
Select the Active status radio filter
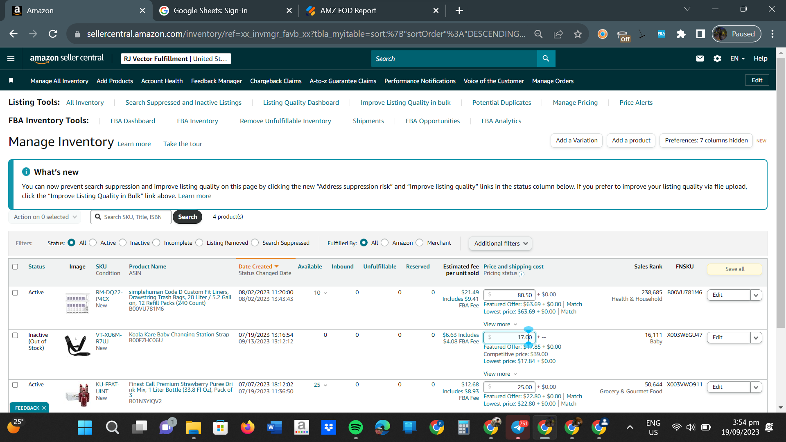tap(93, 243)
